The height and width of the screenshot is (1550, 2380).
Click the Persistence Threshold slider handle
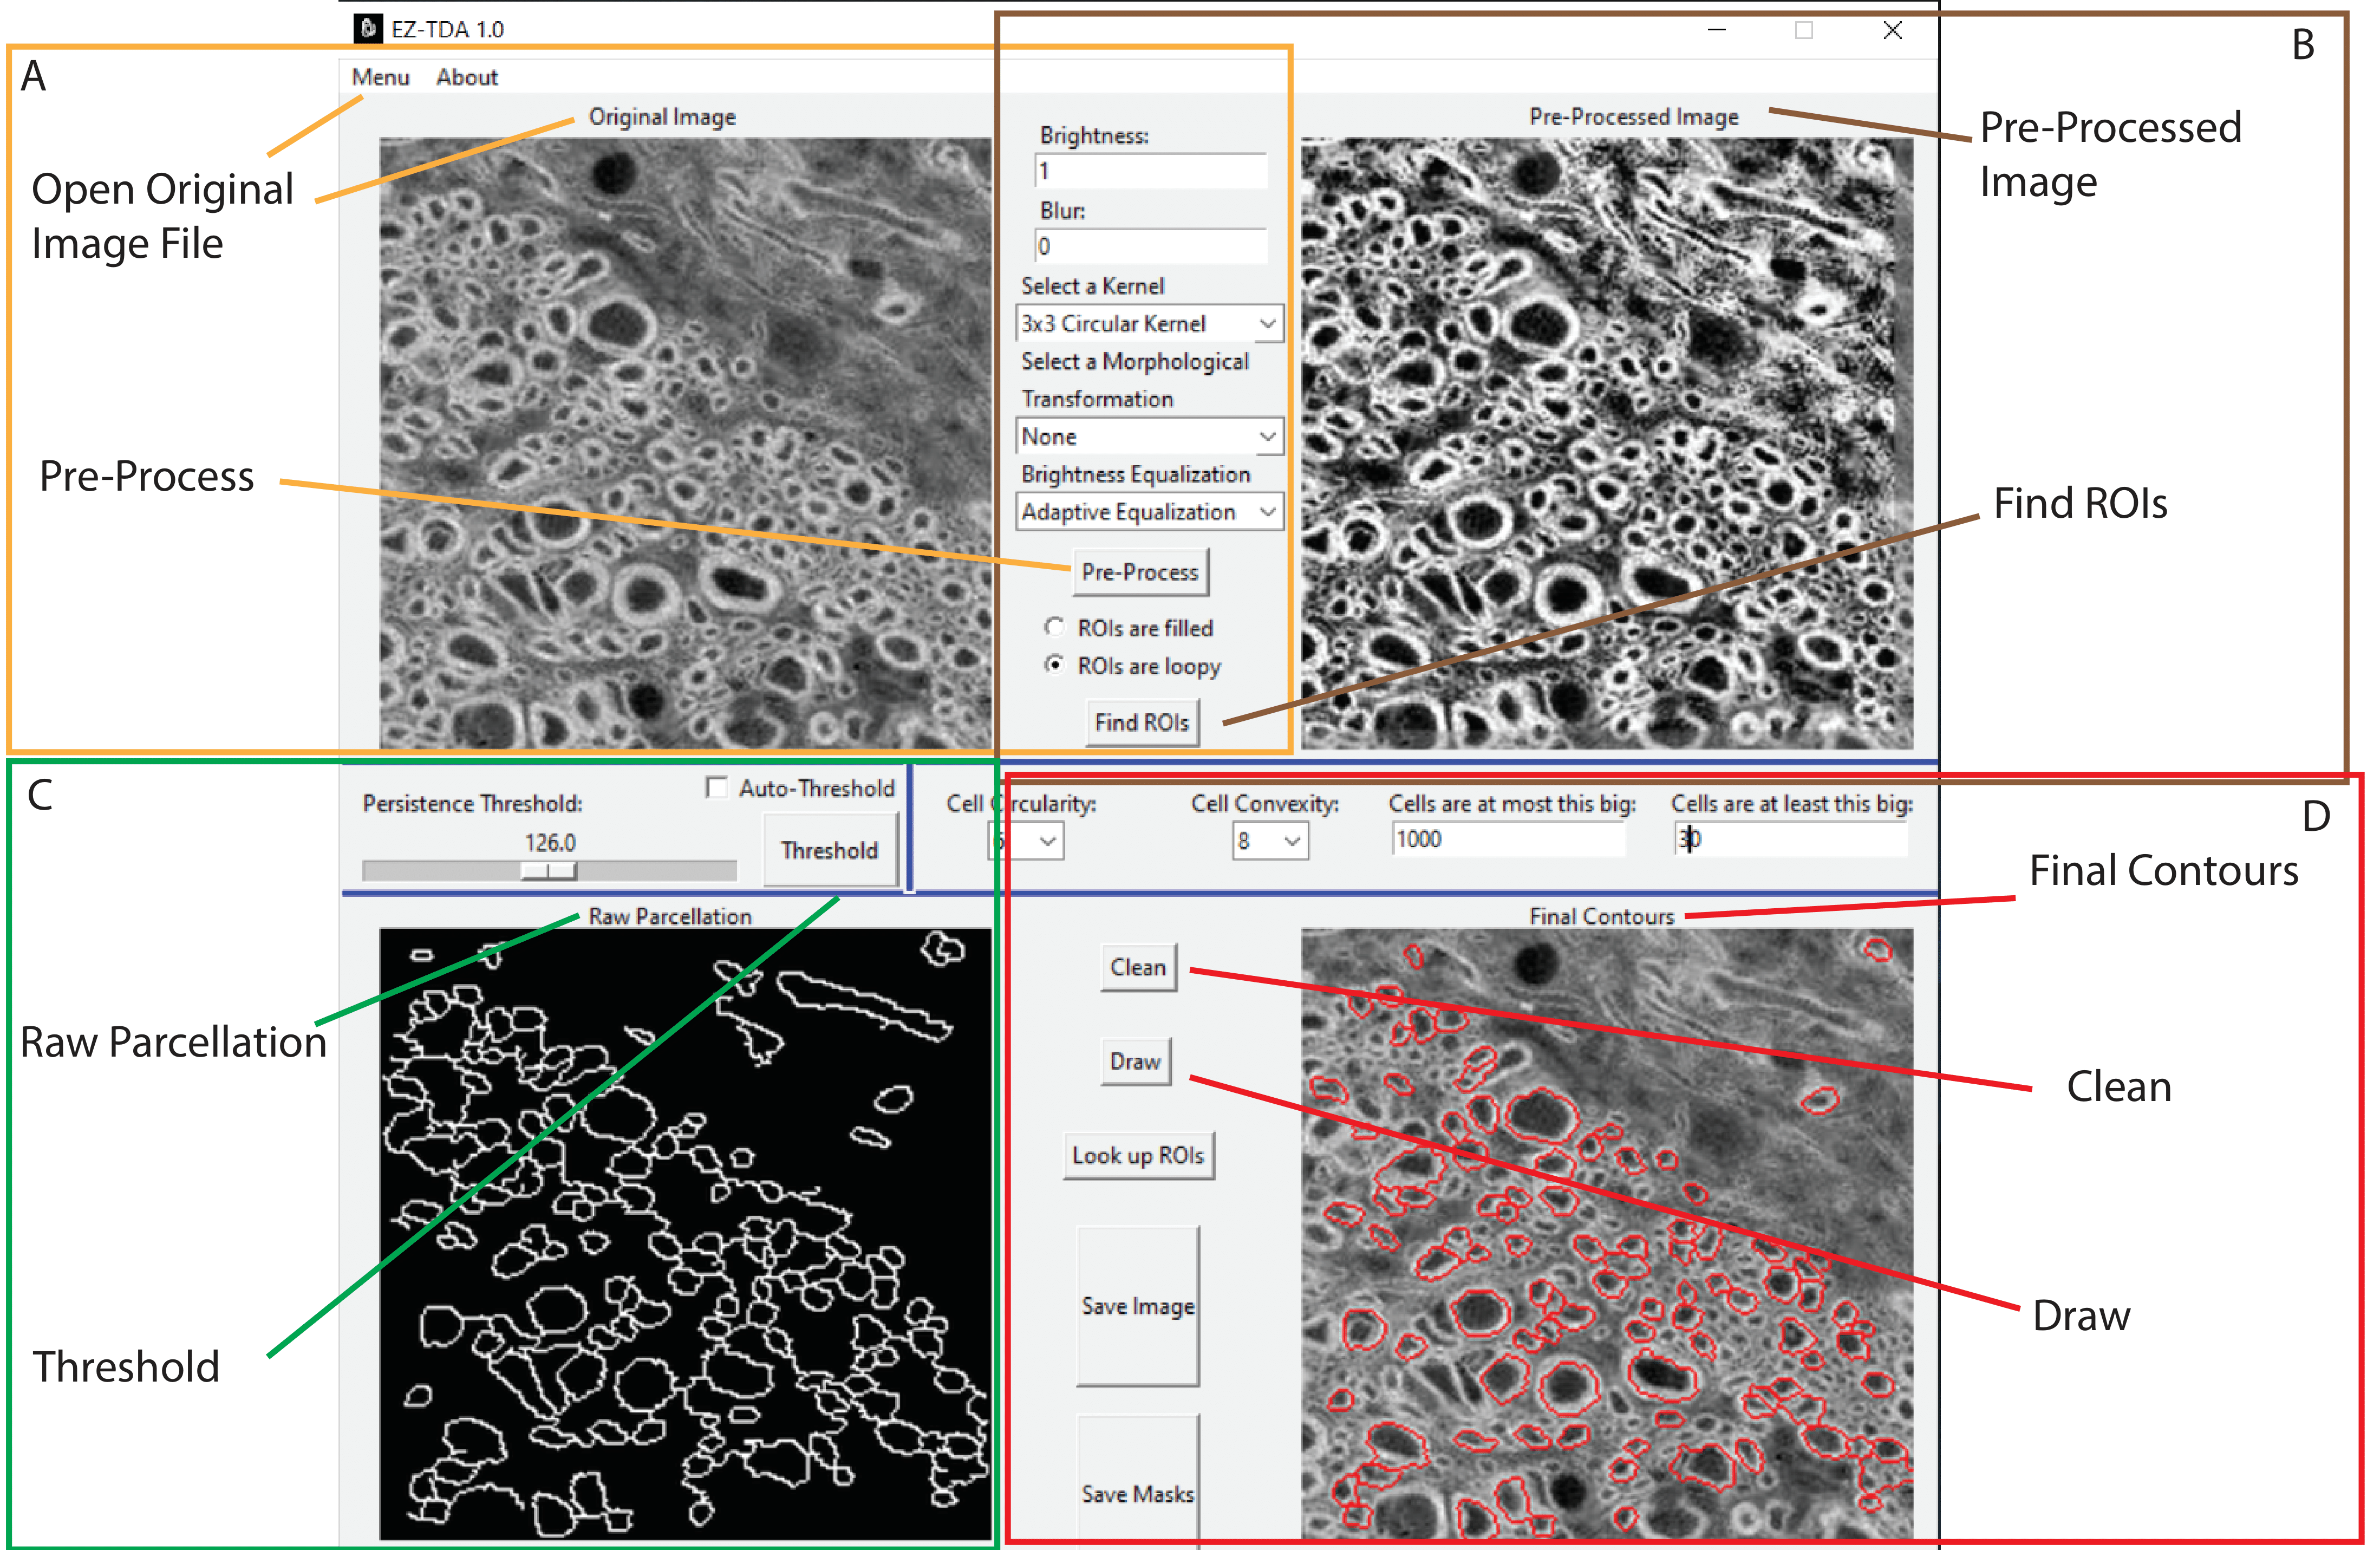[548, 870]
